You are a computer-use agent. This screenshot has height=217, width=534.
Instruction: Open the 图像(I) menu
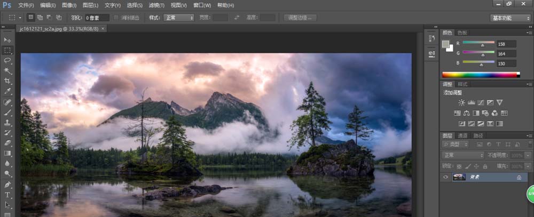[69, 5]
